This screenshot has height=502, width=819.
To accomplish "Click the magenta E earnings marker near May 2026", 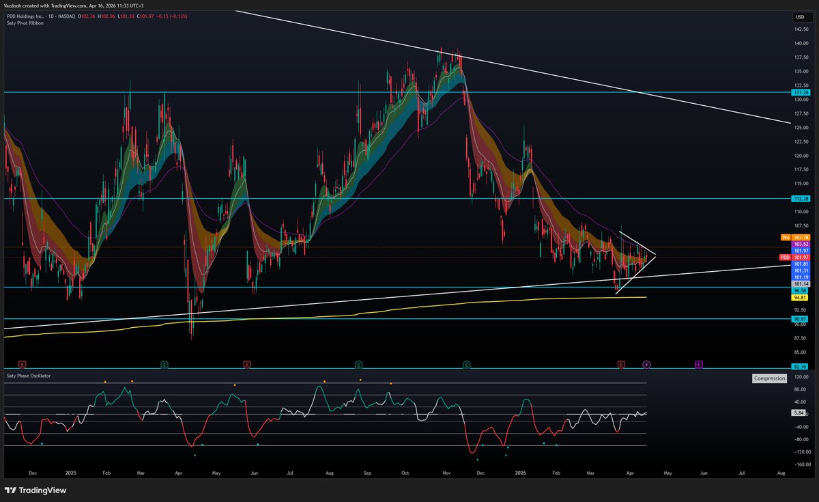I will coord(698,365).
